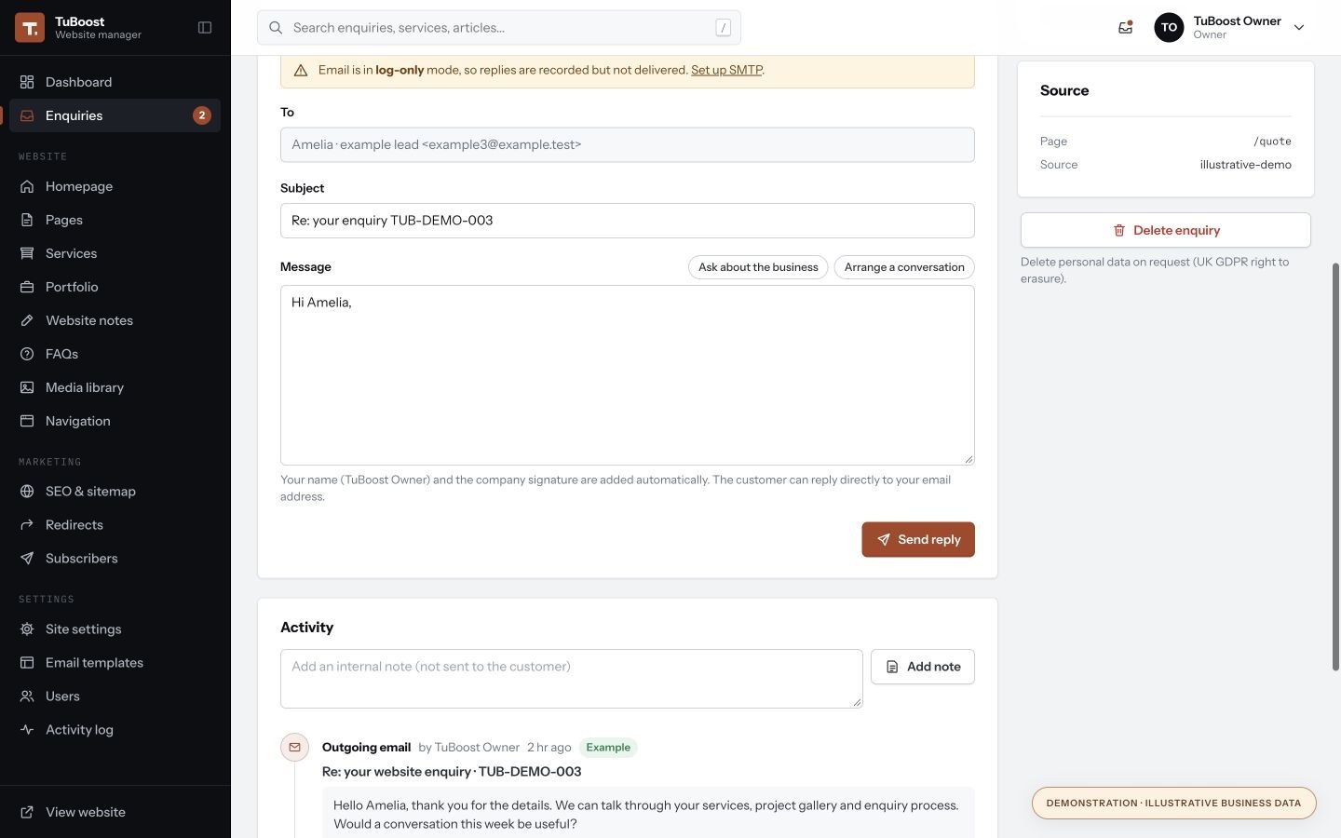Click the Subscribers paper plane icon
The width and height of the screenshot is (1341, 838).
27,559
